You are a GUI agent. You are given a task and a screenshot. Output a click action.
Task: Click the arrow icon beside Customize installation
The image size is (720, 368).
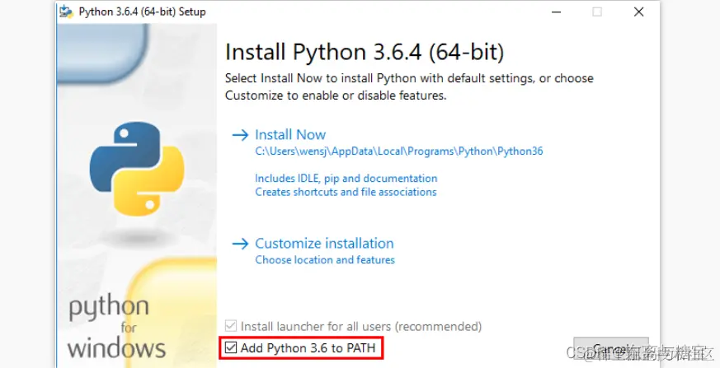(240, 244)
